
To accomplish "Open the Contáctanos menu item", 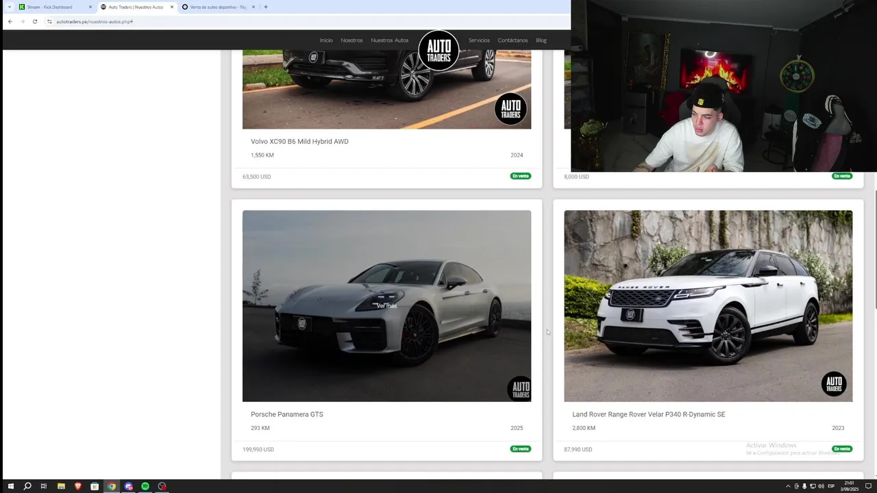I will [512, 40].
